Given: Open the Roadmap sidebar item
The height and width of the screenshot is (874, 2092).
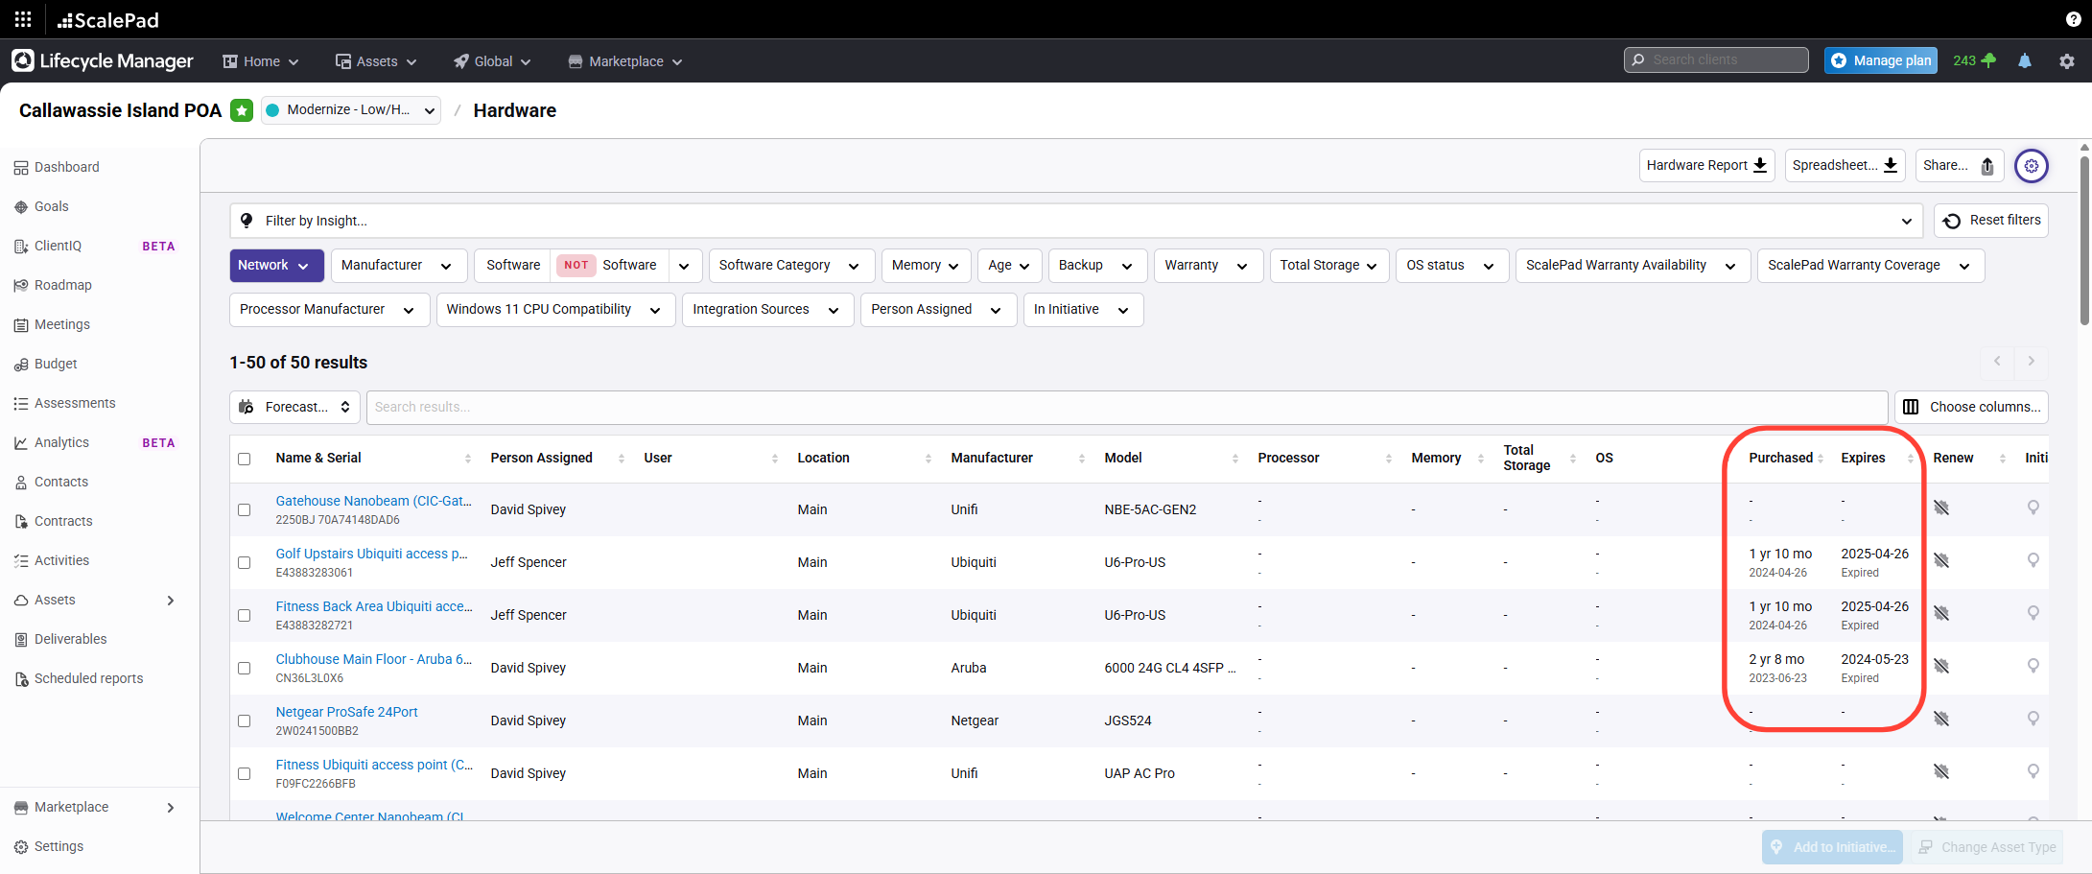Looking at the screenshot, I should pyautogui.click(x=62, y=285).
